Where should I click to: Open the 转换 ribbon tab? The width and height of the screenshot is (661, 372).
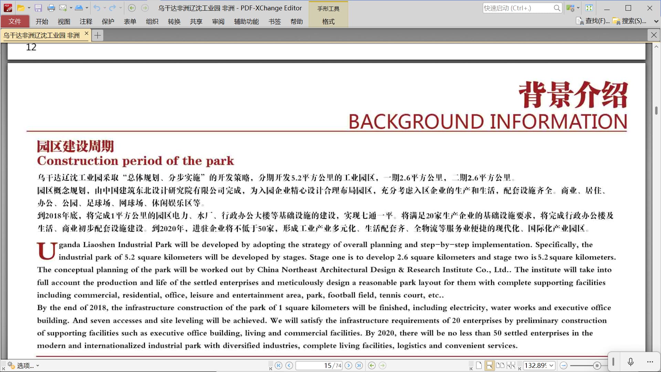[174, 21]
